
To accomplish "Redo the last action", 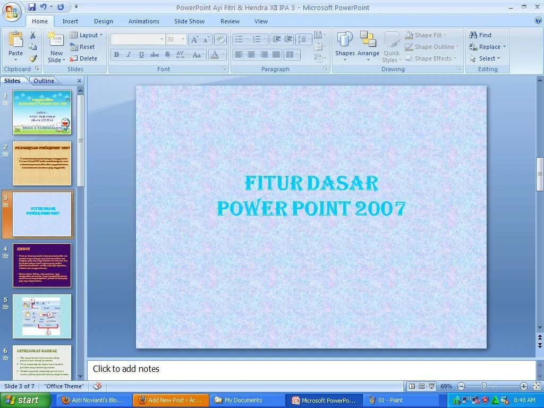I will (x=61, y=7).
